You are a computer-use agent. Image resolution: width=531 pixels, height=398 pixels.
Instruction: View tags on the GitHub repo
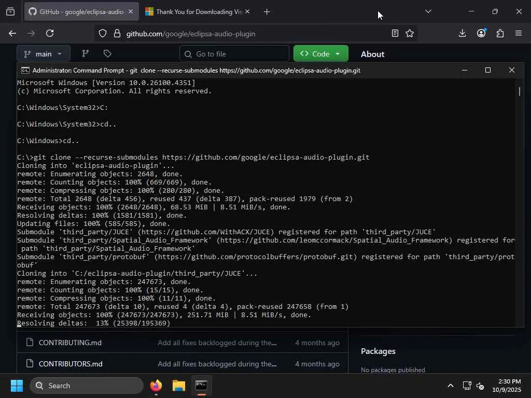(107, 54)
